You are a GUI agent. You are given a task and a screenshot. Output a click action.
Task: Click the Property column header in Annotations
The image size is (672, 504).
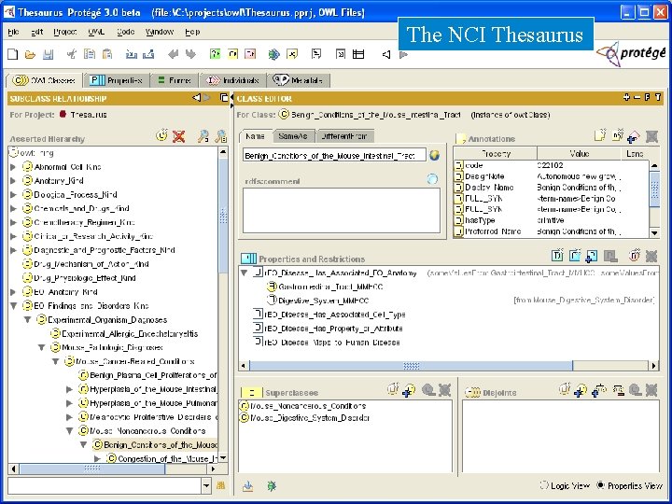pyautogui.click(x=496, y=153)
